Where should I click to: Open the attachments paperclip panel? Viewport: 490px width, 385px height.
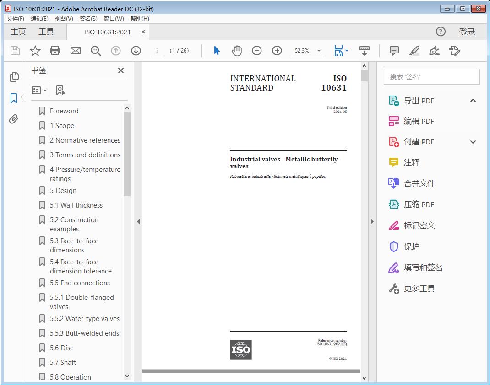click(x=14, y=119)
